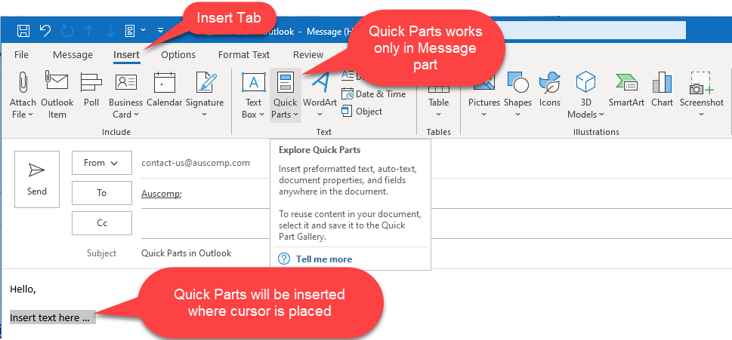
Task: Click the contact-us@auscomp.com sender address
Action: click(x=196, y=163)
